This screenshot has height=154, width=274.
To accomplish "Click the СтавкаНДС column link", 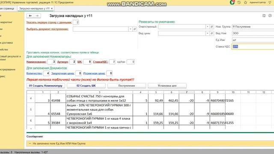I will tap(101, 62).
